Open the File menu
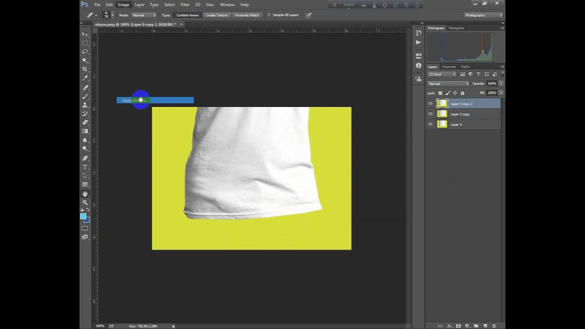This screenshot has width=585, height=329. pos(97,5)
